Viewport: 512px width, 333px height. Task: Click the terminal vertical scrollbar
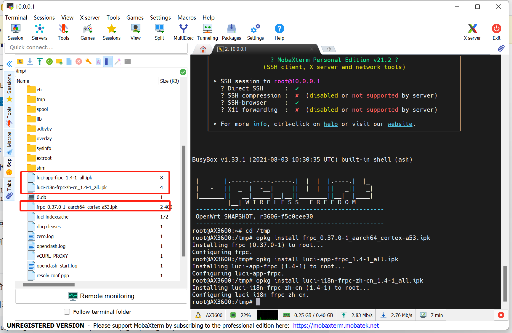coord(505,283)
